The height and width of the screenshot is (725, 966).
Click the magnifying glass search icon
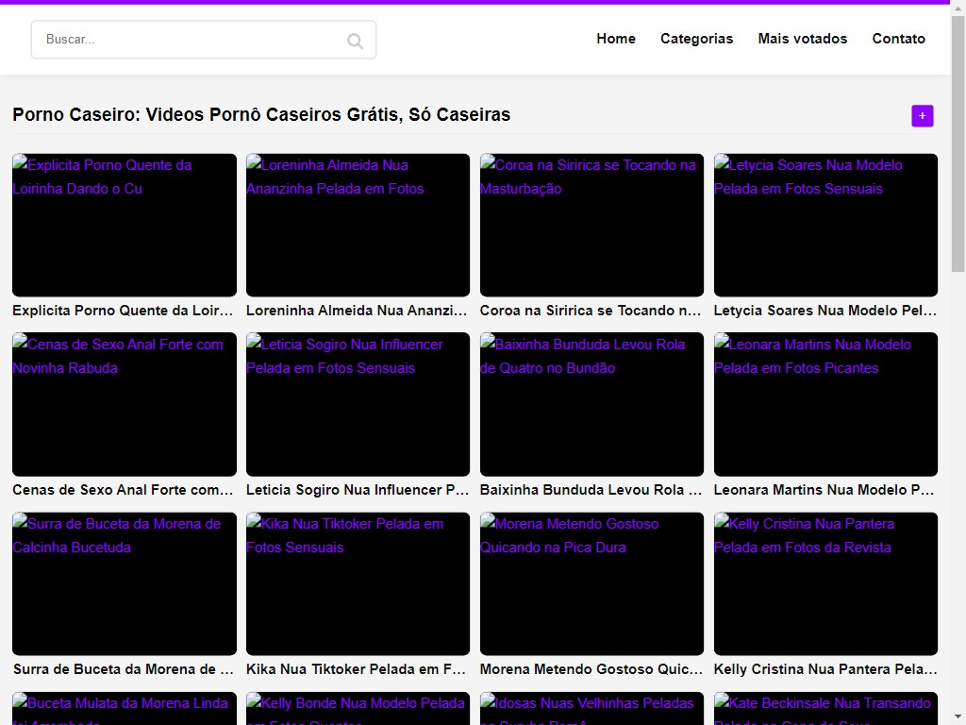[355, 41]
